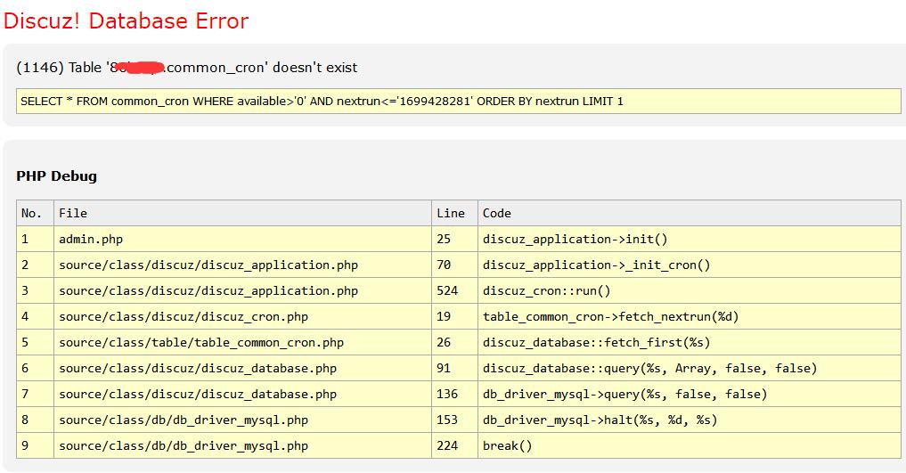Screen dimensions: 906x473
Task: Click line number '91' cell
Action: coord(454,369)
